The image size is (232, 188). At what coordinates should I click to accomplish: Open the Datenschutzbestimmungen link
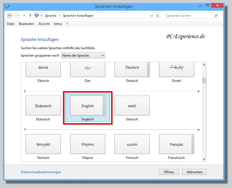(x=41, y=172)
